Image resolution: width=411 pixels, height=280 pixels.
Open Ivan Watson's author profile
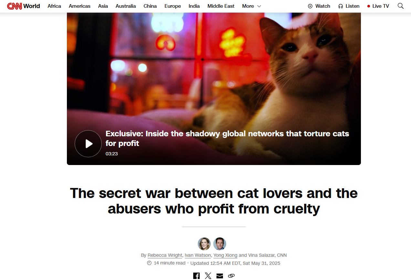[x=198, y=255]
